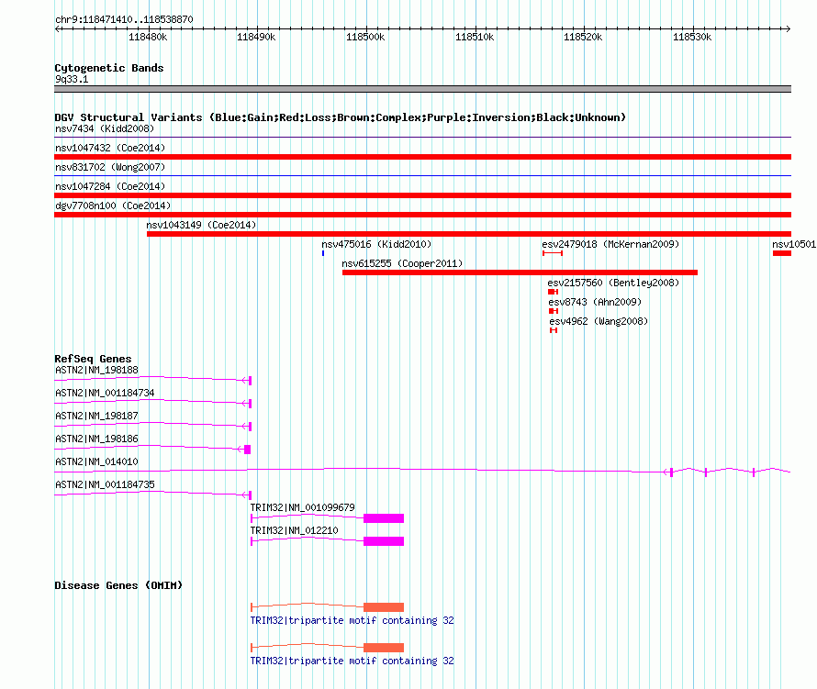Image resolution: width=817 pixels, height=689 pixels.
Task: Open the second TRIM32 tripartite motif containing 32 link
Action: point(352,661)
